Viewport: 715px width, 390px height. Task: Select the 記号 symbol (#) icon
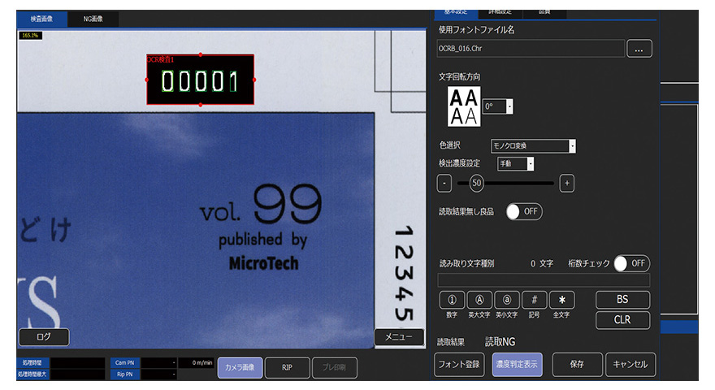534,300
